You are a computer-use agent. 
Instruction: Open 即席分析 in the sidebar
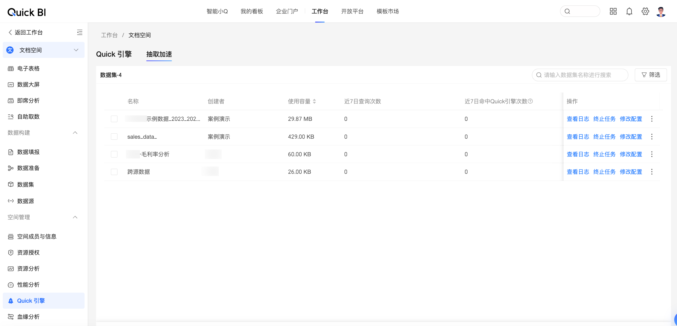pos(44,101)
